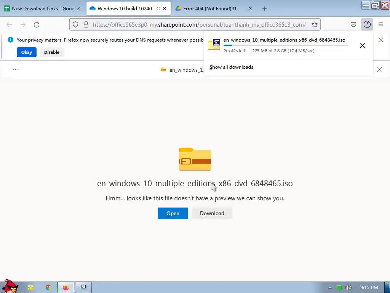Click the volume speaker tray icon
The width and height of the screenshot is (390, 293).
348,288
